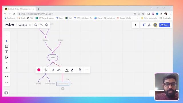
Task: Star the Untitled board
Action: point(30,25)
